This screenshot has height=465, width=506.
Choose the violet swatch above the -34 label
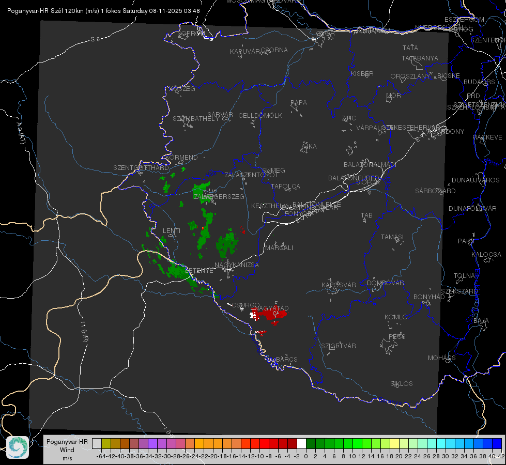coord(152,443)
